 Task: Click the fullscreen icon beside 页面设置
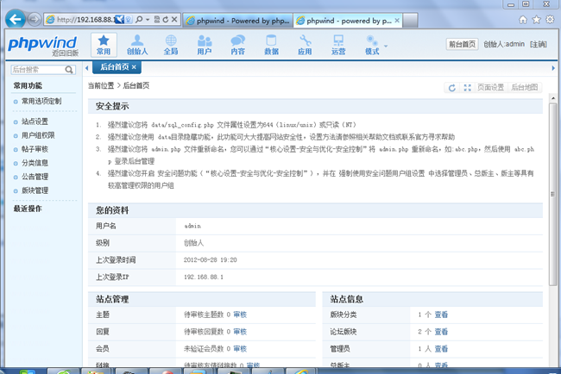point(467,88)
